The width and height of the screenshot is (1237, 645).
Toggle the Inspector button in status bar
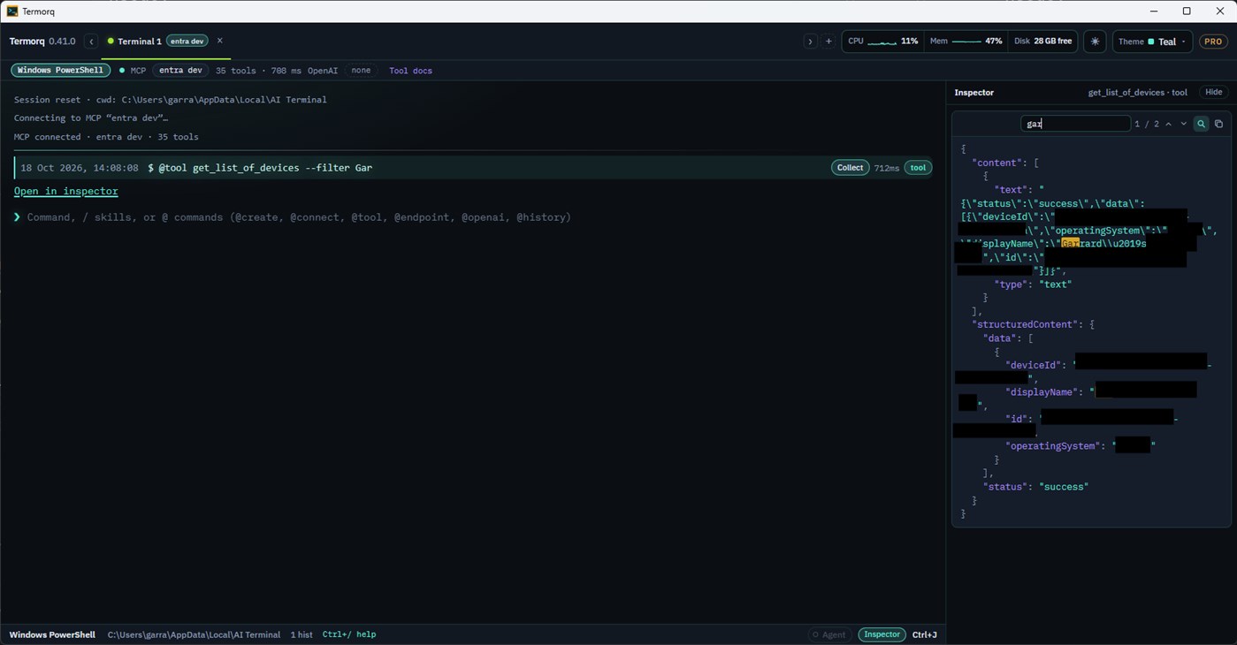click(x=882, y=634)
